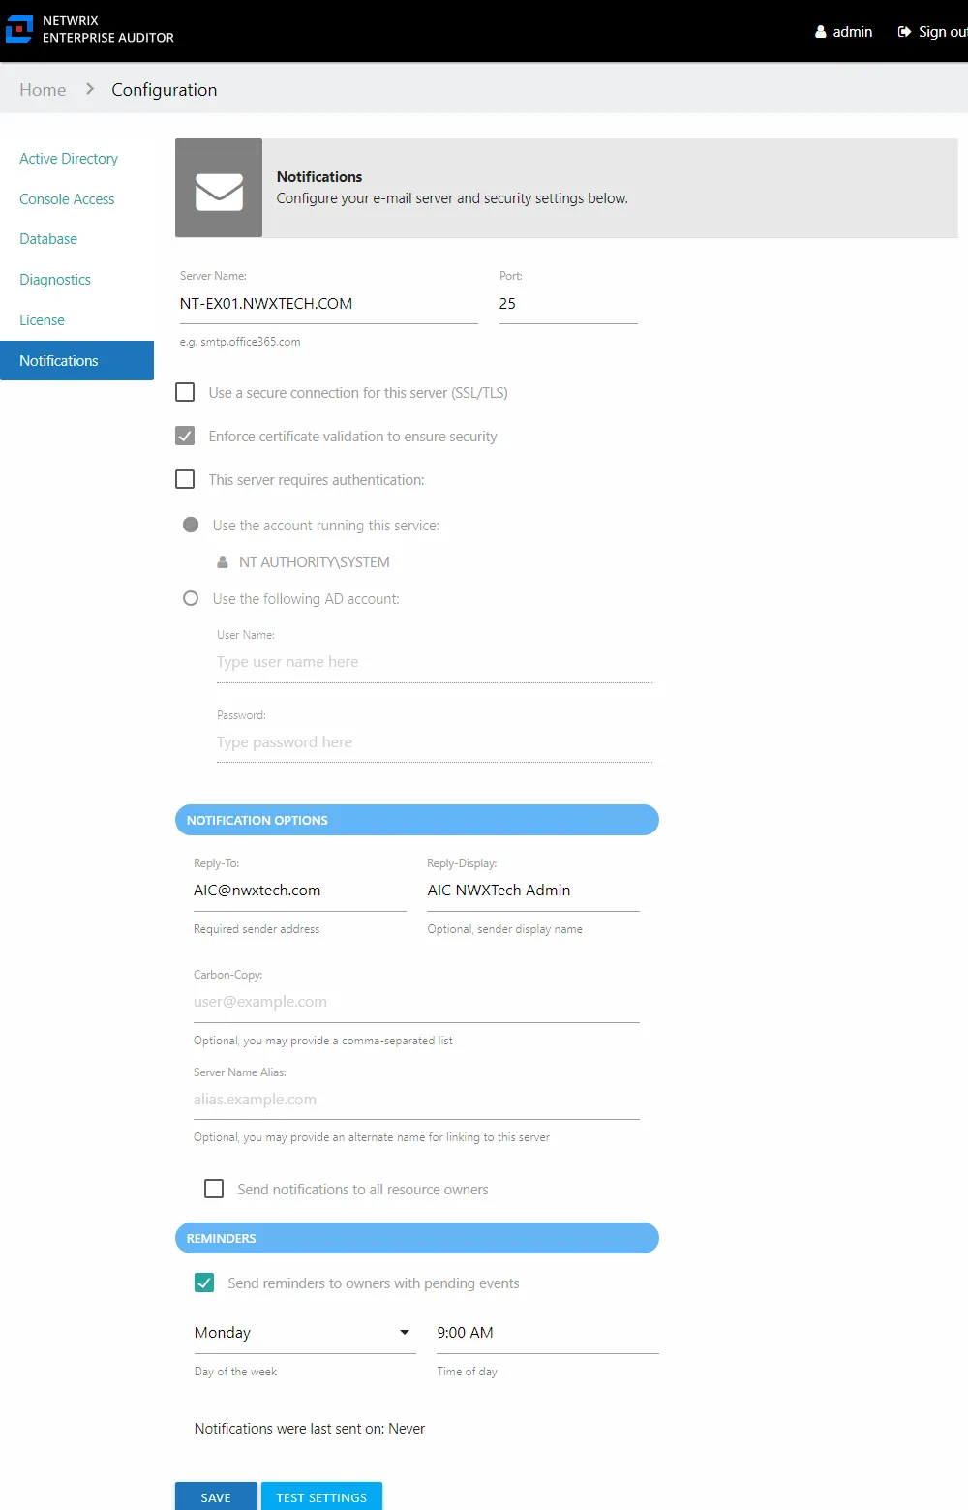This screenshot has width=968, height=1510.
Task: Click the 'Day of the week' label
Action: point(235,1372)
